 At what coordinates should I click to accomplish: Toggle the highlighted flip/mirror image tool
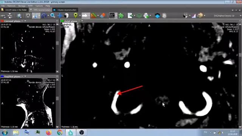[35, 15]
